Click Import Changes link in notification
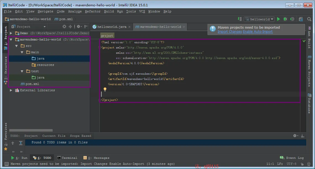 pyautogui.click(x=230, y=32)
